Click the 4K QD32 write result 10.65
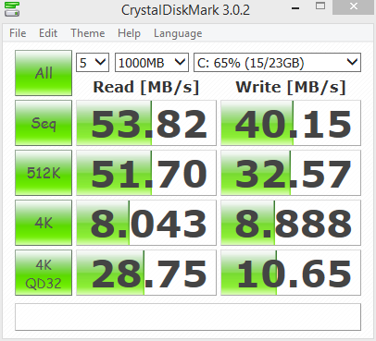Viewport: 376px width, 341px height. (291, 273)
